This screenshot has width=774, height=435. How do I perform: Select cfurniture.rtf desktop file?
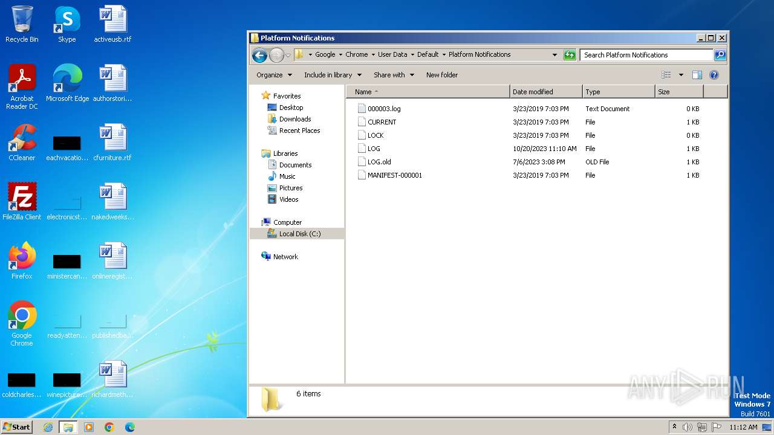(x=112, y=143)
